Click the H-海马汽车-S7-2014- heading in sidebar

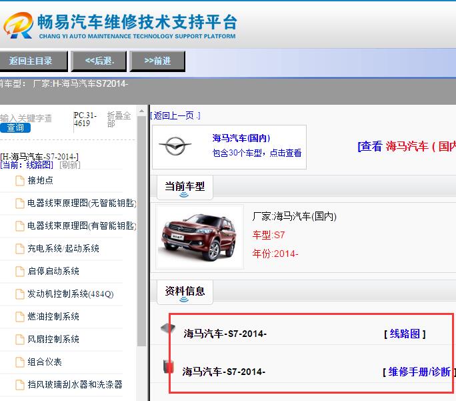pos(39,157)
